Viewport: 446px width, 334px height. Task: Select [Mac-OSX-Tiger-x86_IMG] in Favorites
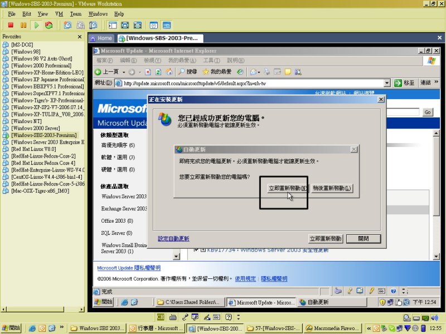pos(40,191)
